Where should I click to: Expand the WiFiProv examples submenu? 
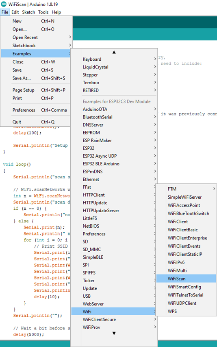(114, 327)
